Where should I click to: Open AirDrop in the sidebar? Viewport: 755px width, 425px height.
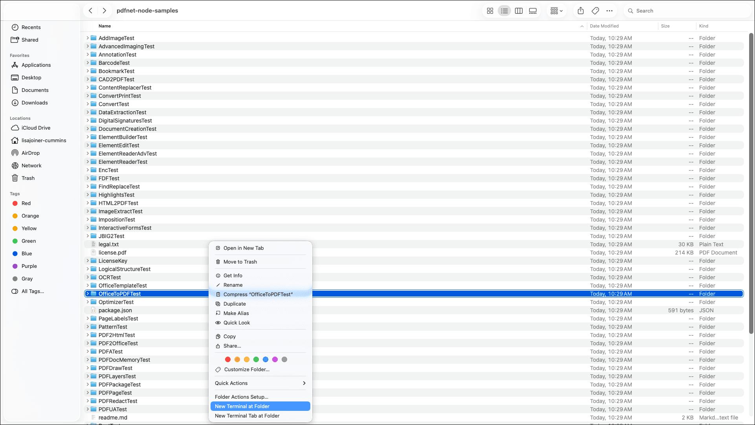[x=30, y=153]
